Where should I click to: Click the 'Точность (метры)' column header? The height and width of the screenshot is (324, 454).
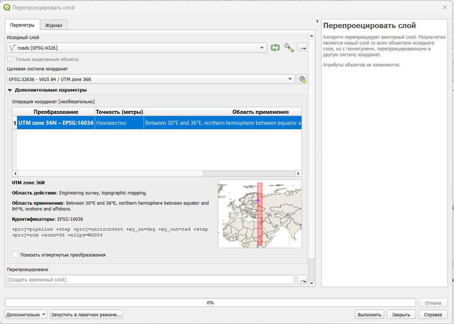pos(119,112)
